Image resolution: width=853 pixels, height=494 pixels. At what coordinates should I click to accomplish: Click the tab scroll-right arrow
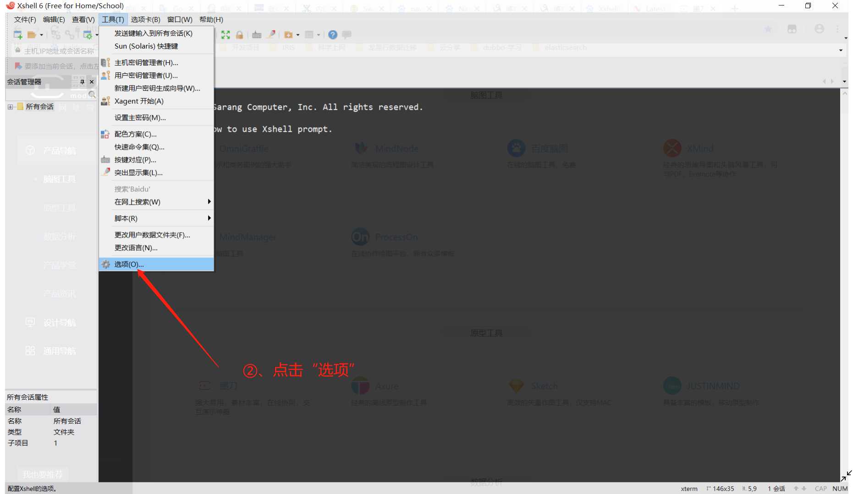click(832, 81)
